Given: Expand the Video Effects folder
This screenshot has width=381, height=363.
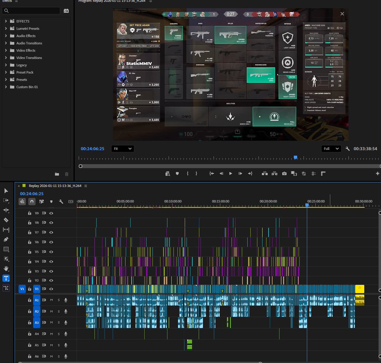Looking at the screenshot, I should 6,50.
